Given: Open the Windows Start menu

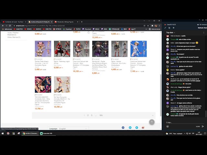Looking at the screenshot, I should pos(3,133).
